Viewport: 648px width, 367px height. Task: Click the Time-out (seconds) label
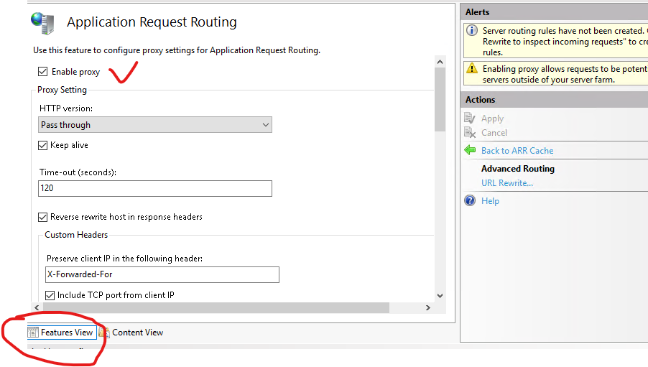(78, 172)
